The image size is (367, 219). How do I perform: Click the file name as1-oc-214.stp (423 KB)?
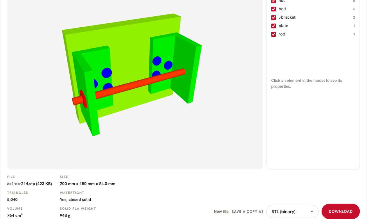pos(30,184)
